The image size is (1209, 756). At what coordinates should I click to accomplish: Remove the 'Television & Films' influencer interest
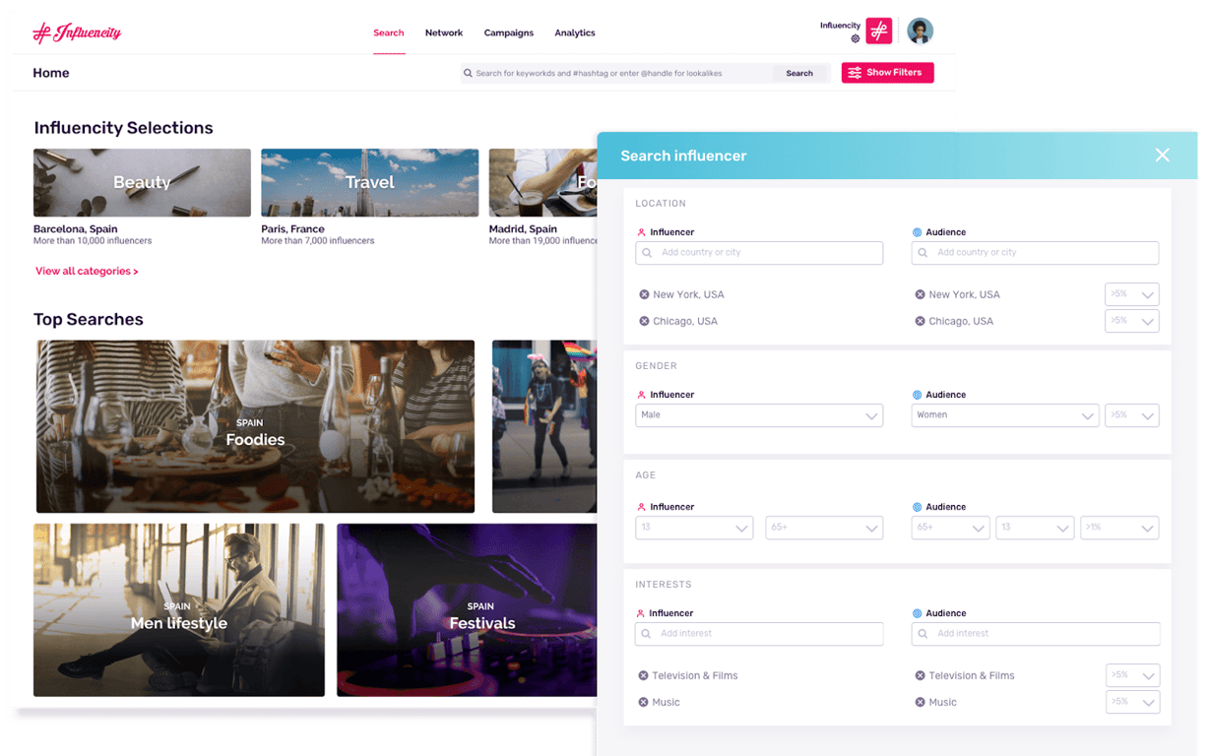click(642, 675)
